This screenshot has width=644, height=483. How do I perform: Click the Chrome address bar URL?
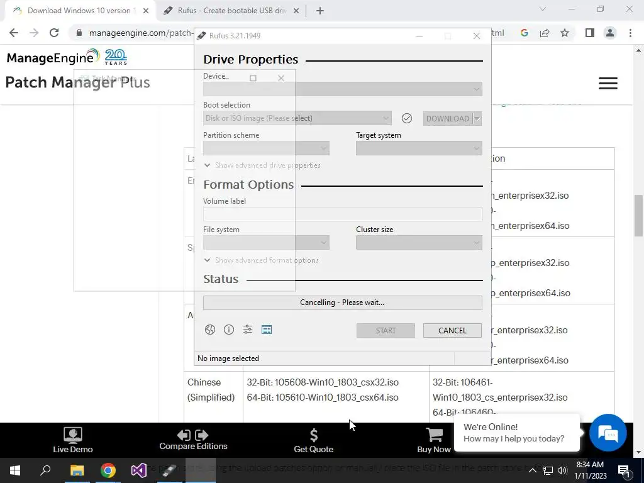pyautogui.click(x=140, y=33)
